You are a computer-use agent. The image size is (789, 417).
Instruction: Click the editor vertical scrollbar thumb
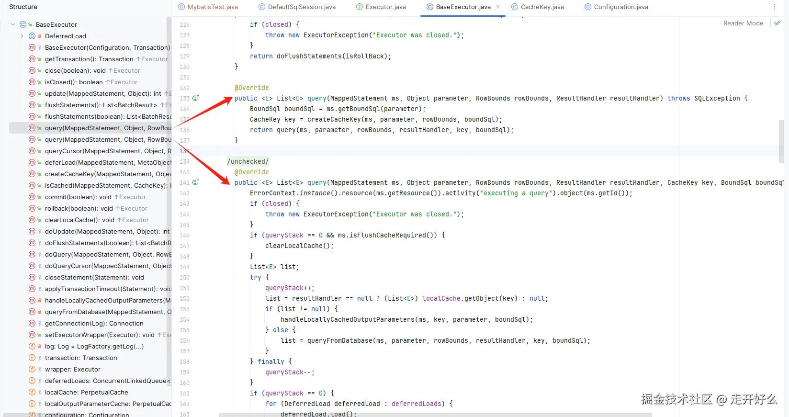point(781,141)
